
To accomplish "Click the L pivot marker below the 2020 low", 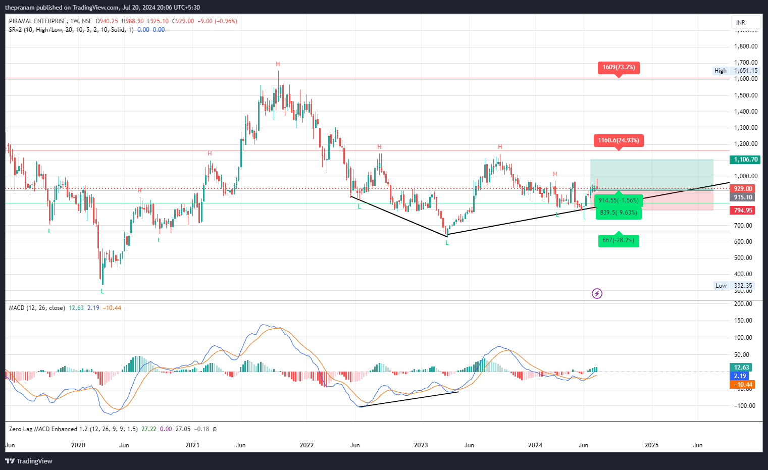I will click(102, 291).
